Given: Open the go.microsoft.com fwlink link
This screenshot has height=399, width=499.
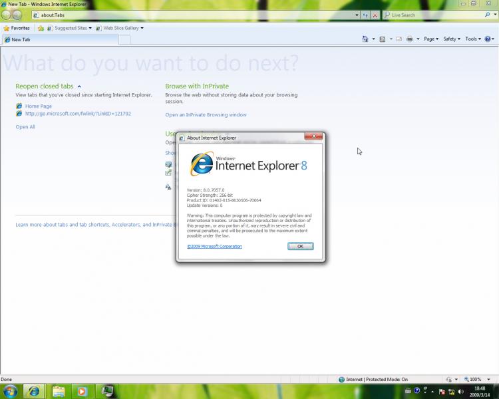Looking at the screenshot, I should (x=78, y=114).
